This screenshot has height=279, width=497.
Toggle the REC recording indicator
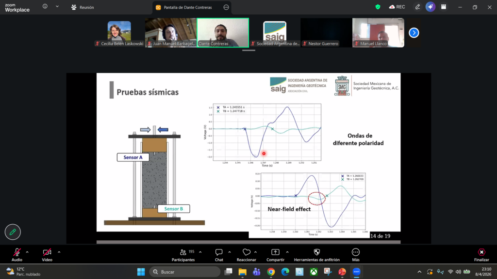[397, 7]
